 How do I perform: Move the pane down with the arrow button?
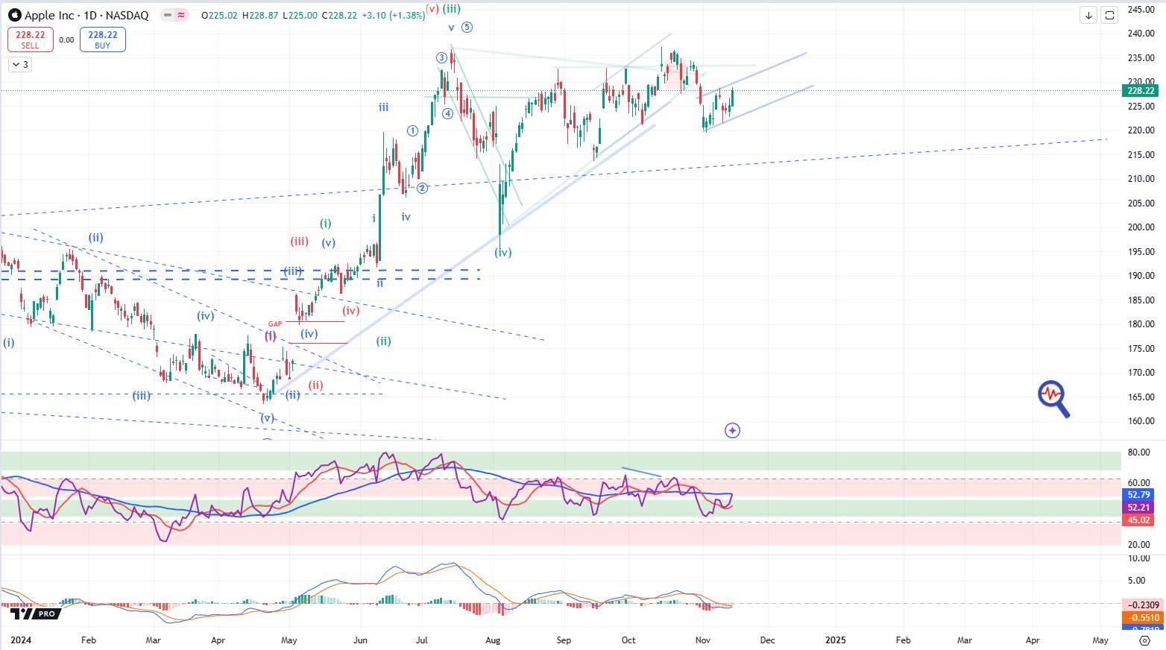[x=1088, y=15]
